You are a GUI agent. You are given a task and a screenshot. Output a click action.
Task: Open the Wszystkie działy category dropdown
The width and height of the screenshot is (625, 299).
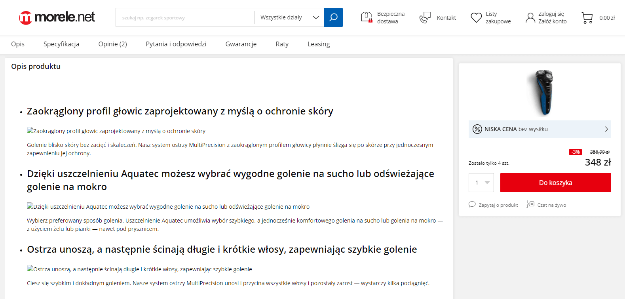[289, 17]
